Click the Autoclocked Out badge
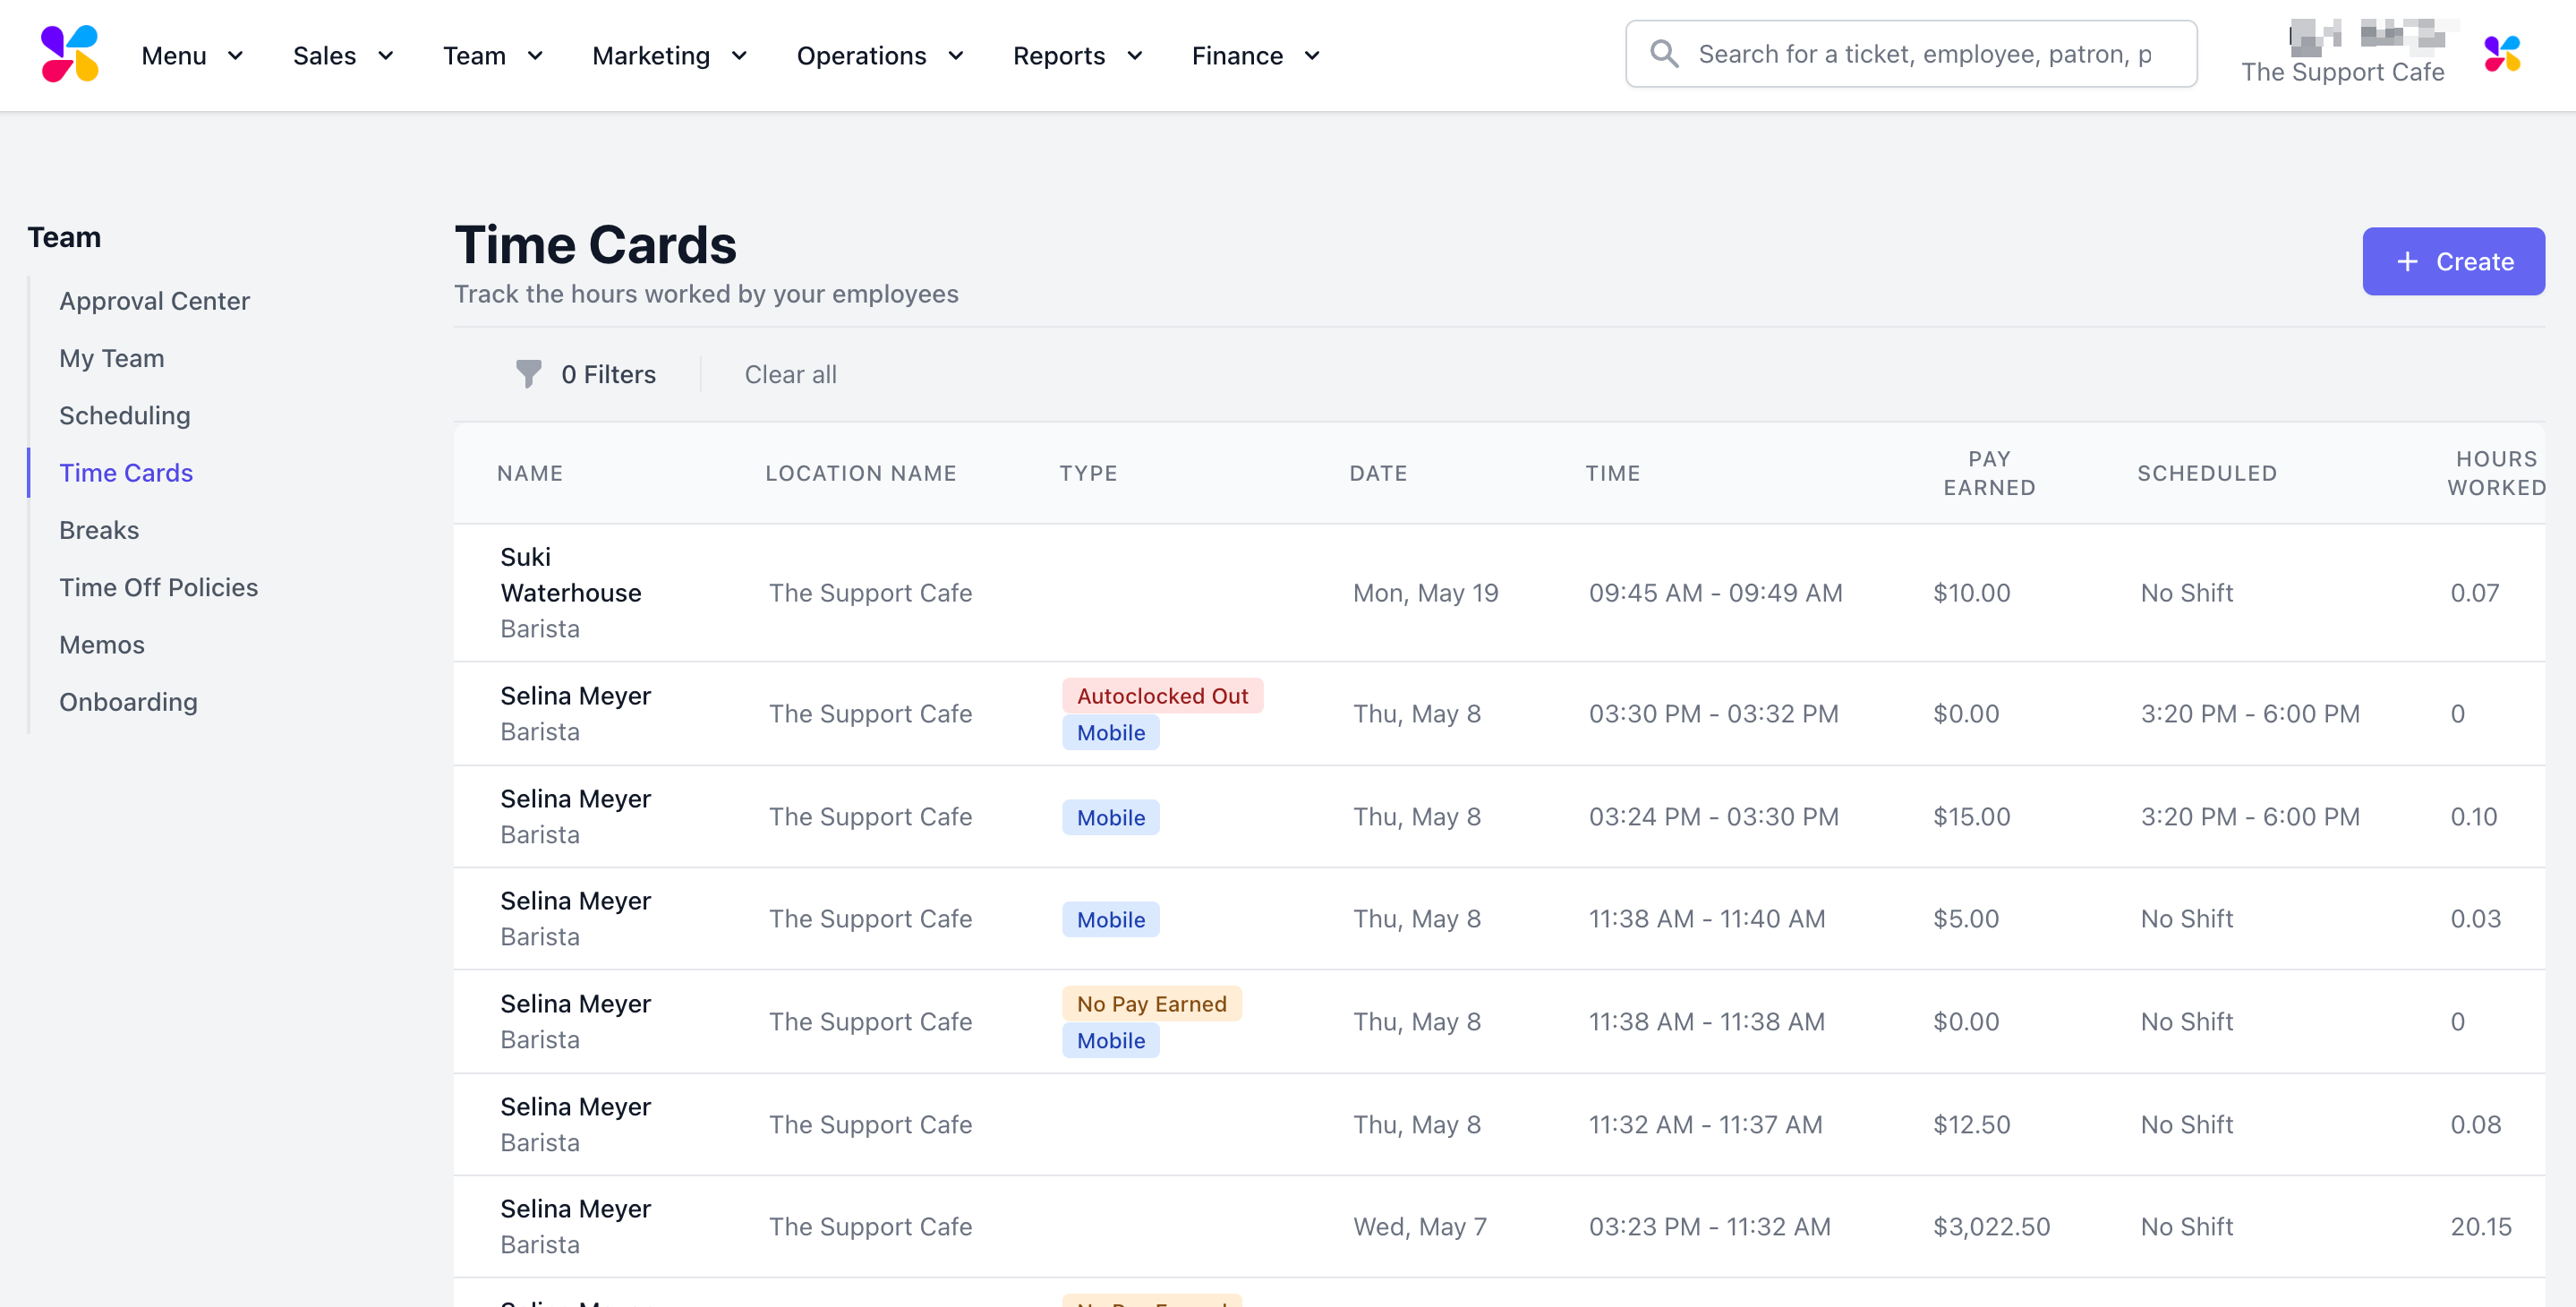This screenshot has width=2576, height=1307. (x=1162, y=696)
